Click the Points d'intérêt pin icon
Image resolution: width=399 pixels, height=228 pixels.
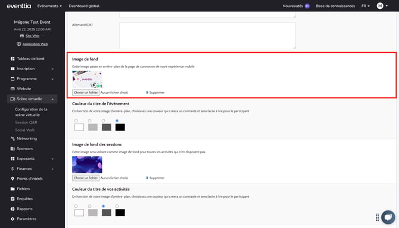coord(13,179)
